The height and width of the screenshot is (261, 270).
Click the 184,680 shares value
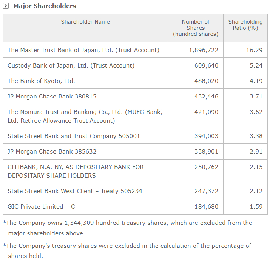(206, 206)
